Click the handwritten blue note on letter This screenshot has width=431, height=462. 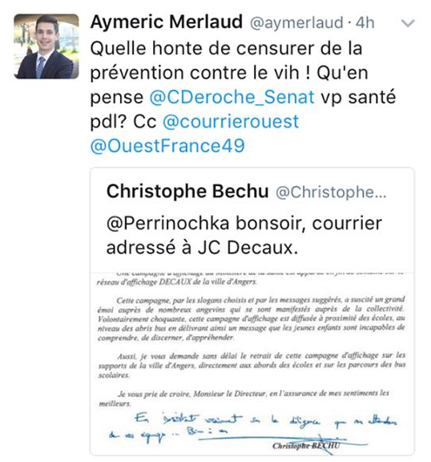252,426
